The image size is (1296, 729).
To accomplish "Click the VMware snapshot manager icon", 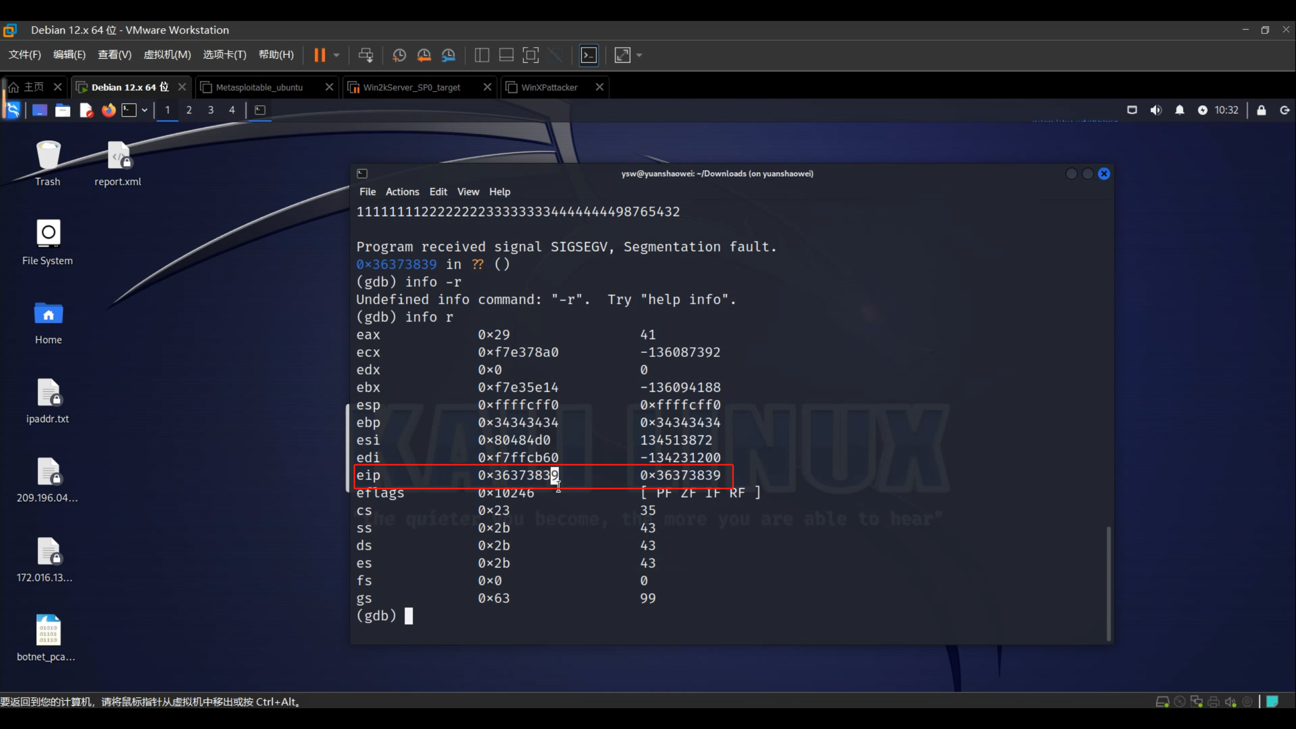I will pos(449,55).
